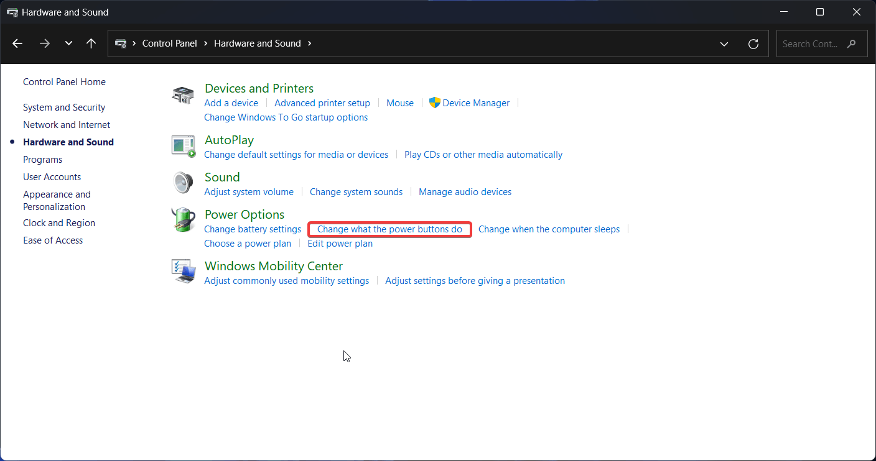This screenshot has width=876, height=461.
Task: Open Ease of Access category
Action: 53,240
